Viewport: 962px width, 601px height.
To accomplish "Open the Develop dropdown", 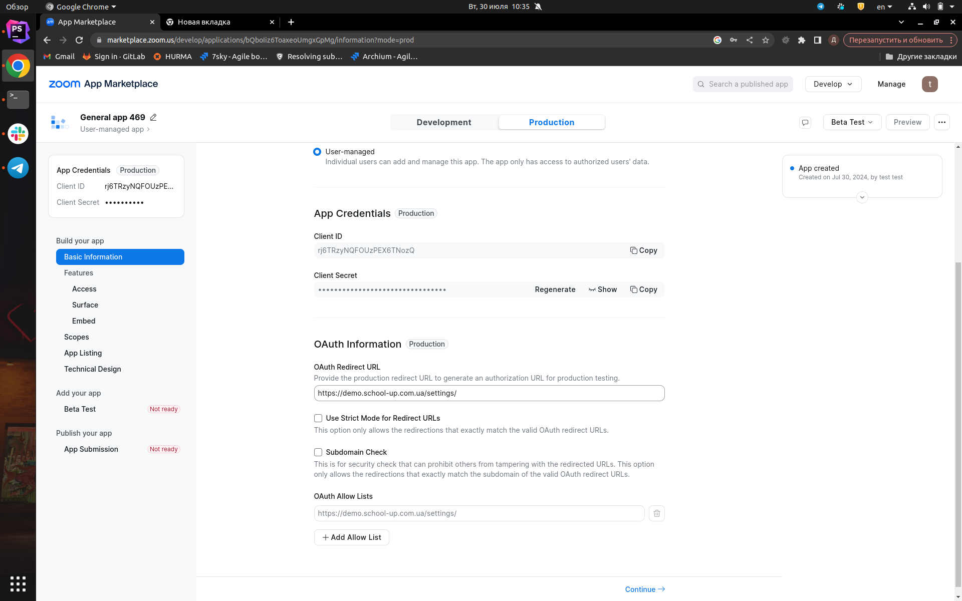I will coord(833,84).
